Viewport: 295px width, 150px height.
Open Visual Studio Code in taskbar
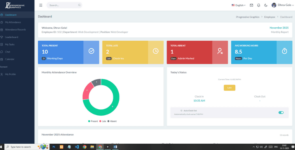pos(77,147)
